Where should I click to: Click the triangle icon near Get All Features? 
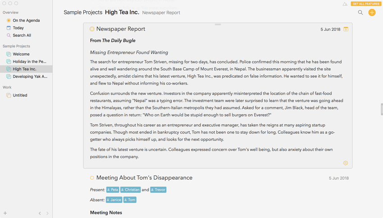point(345,4)
